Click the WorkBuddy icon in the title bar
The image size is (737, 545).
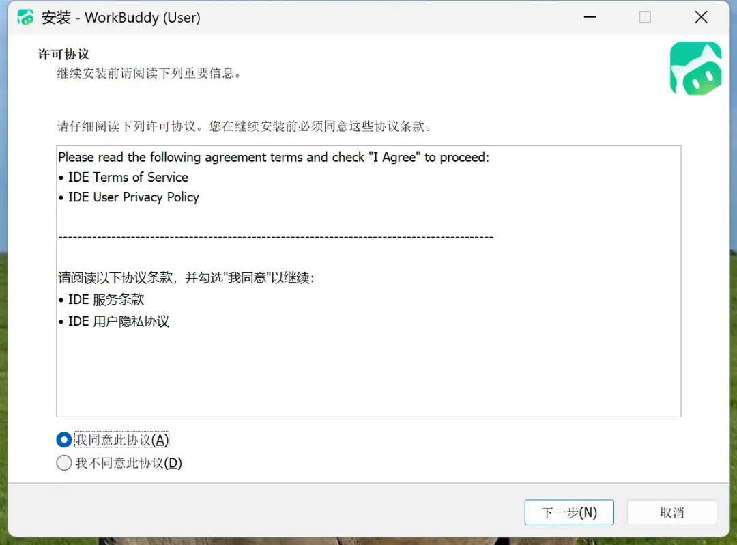click(x=25, y=17)
